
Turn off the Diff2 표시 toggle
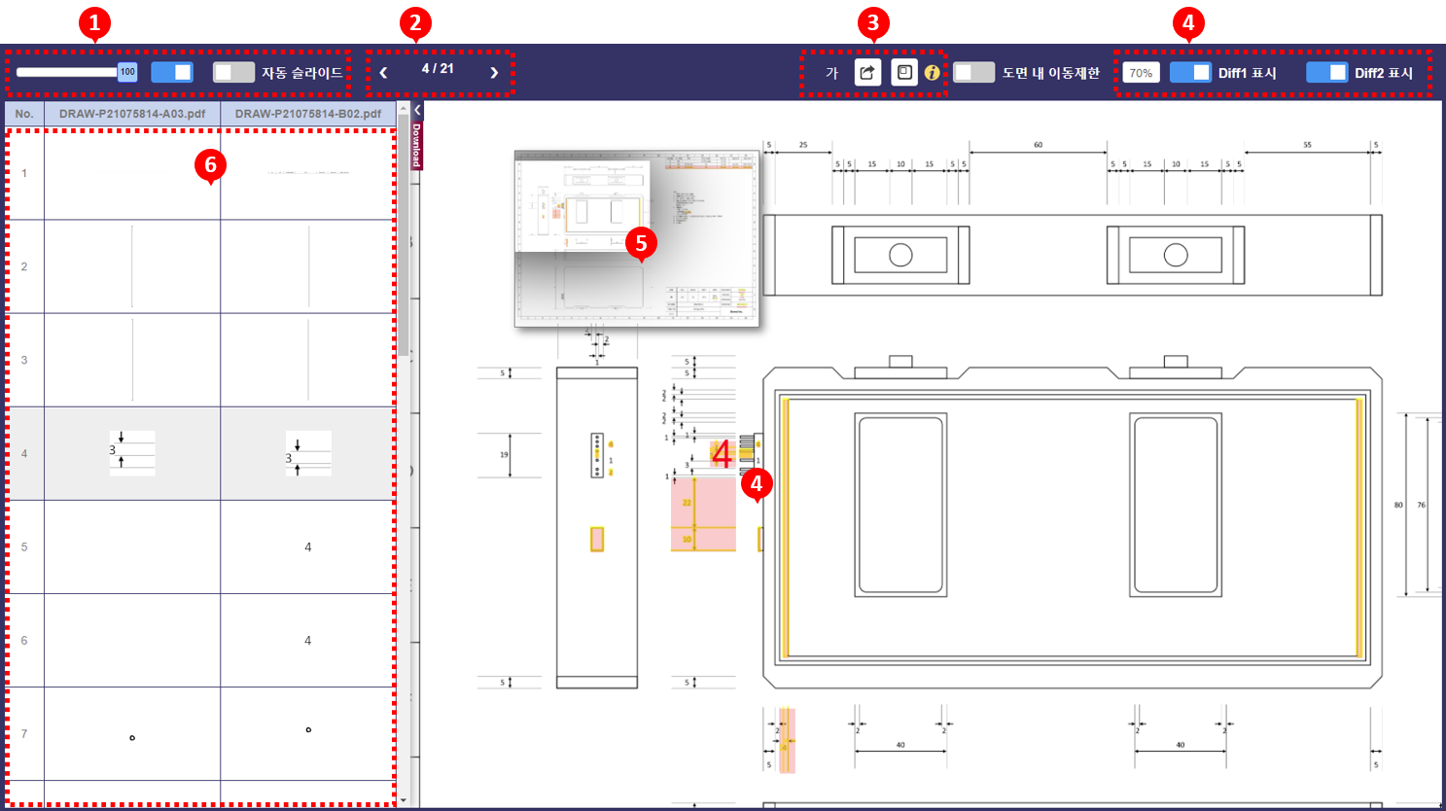point(1326,73)
